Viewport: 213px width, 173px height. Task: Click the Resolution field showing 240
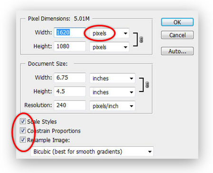point(70,105)
